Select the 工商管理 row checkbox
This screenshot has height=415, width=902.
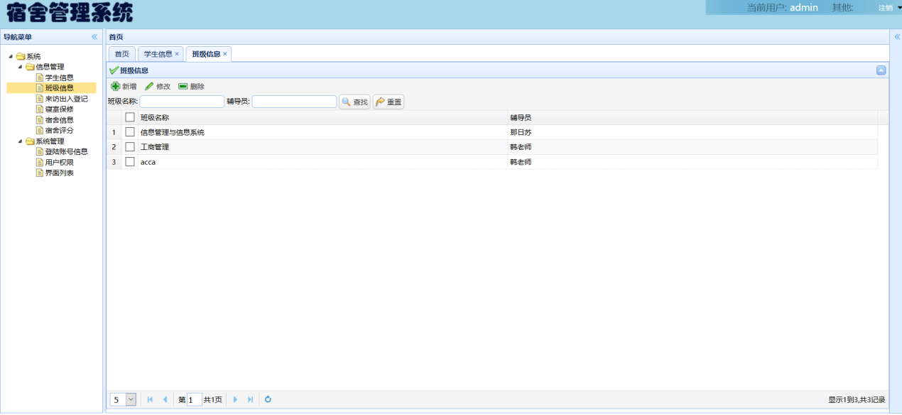(x=130, y=147)
